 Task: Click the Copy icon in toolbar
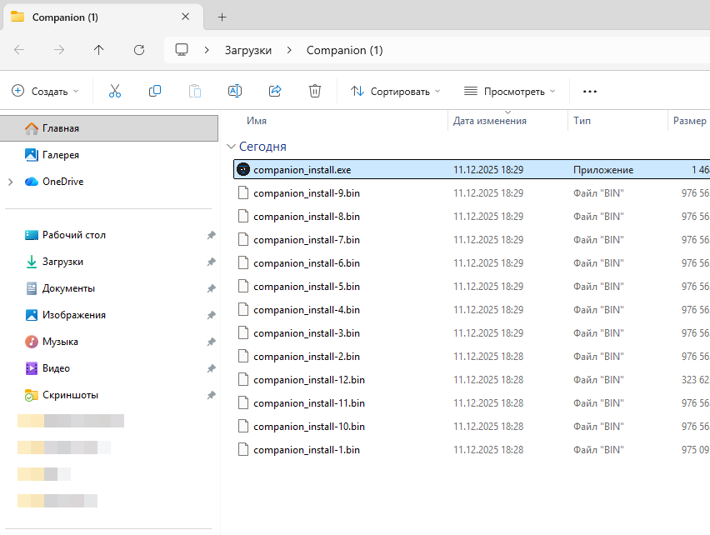(155, 91)
